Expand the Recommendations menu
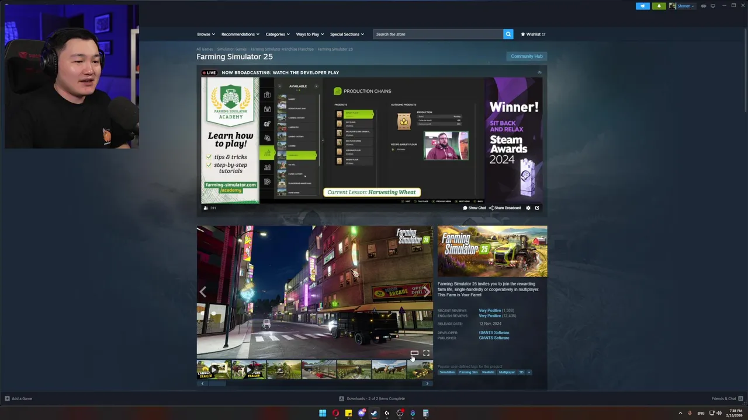 point(240,34)
